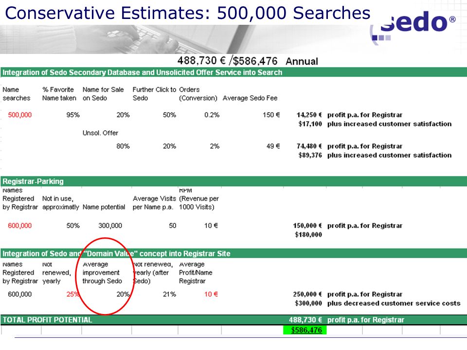
Task: Click the 'Name potential' column header
Action: tap(104, 207)
